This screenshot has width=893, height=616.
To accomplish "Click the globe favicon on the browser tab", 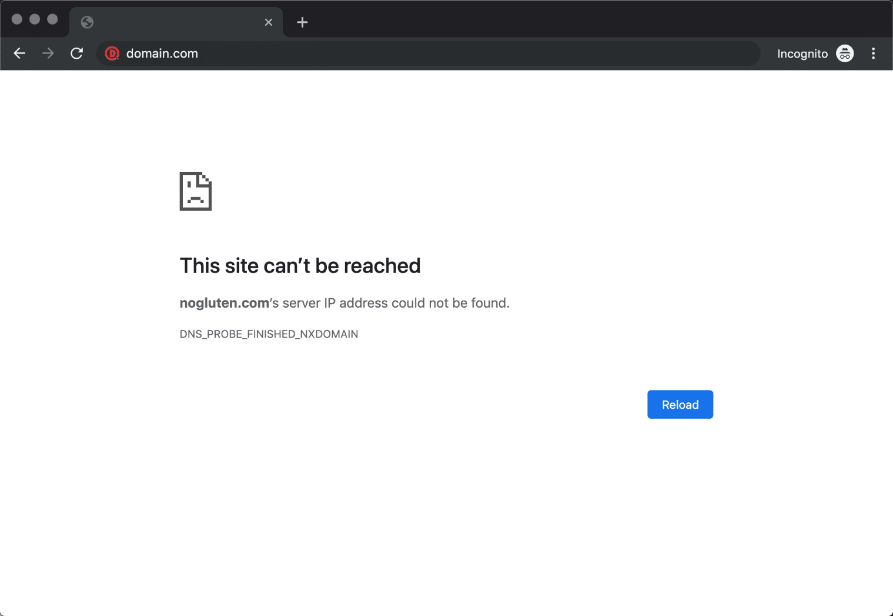I will [x=87, y=22].
